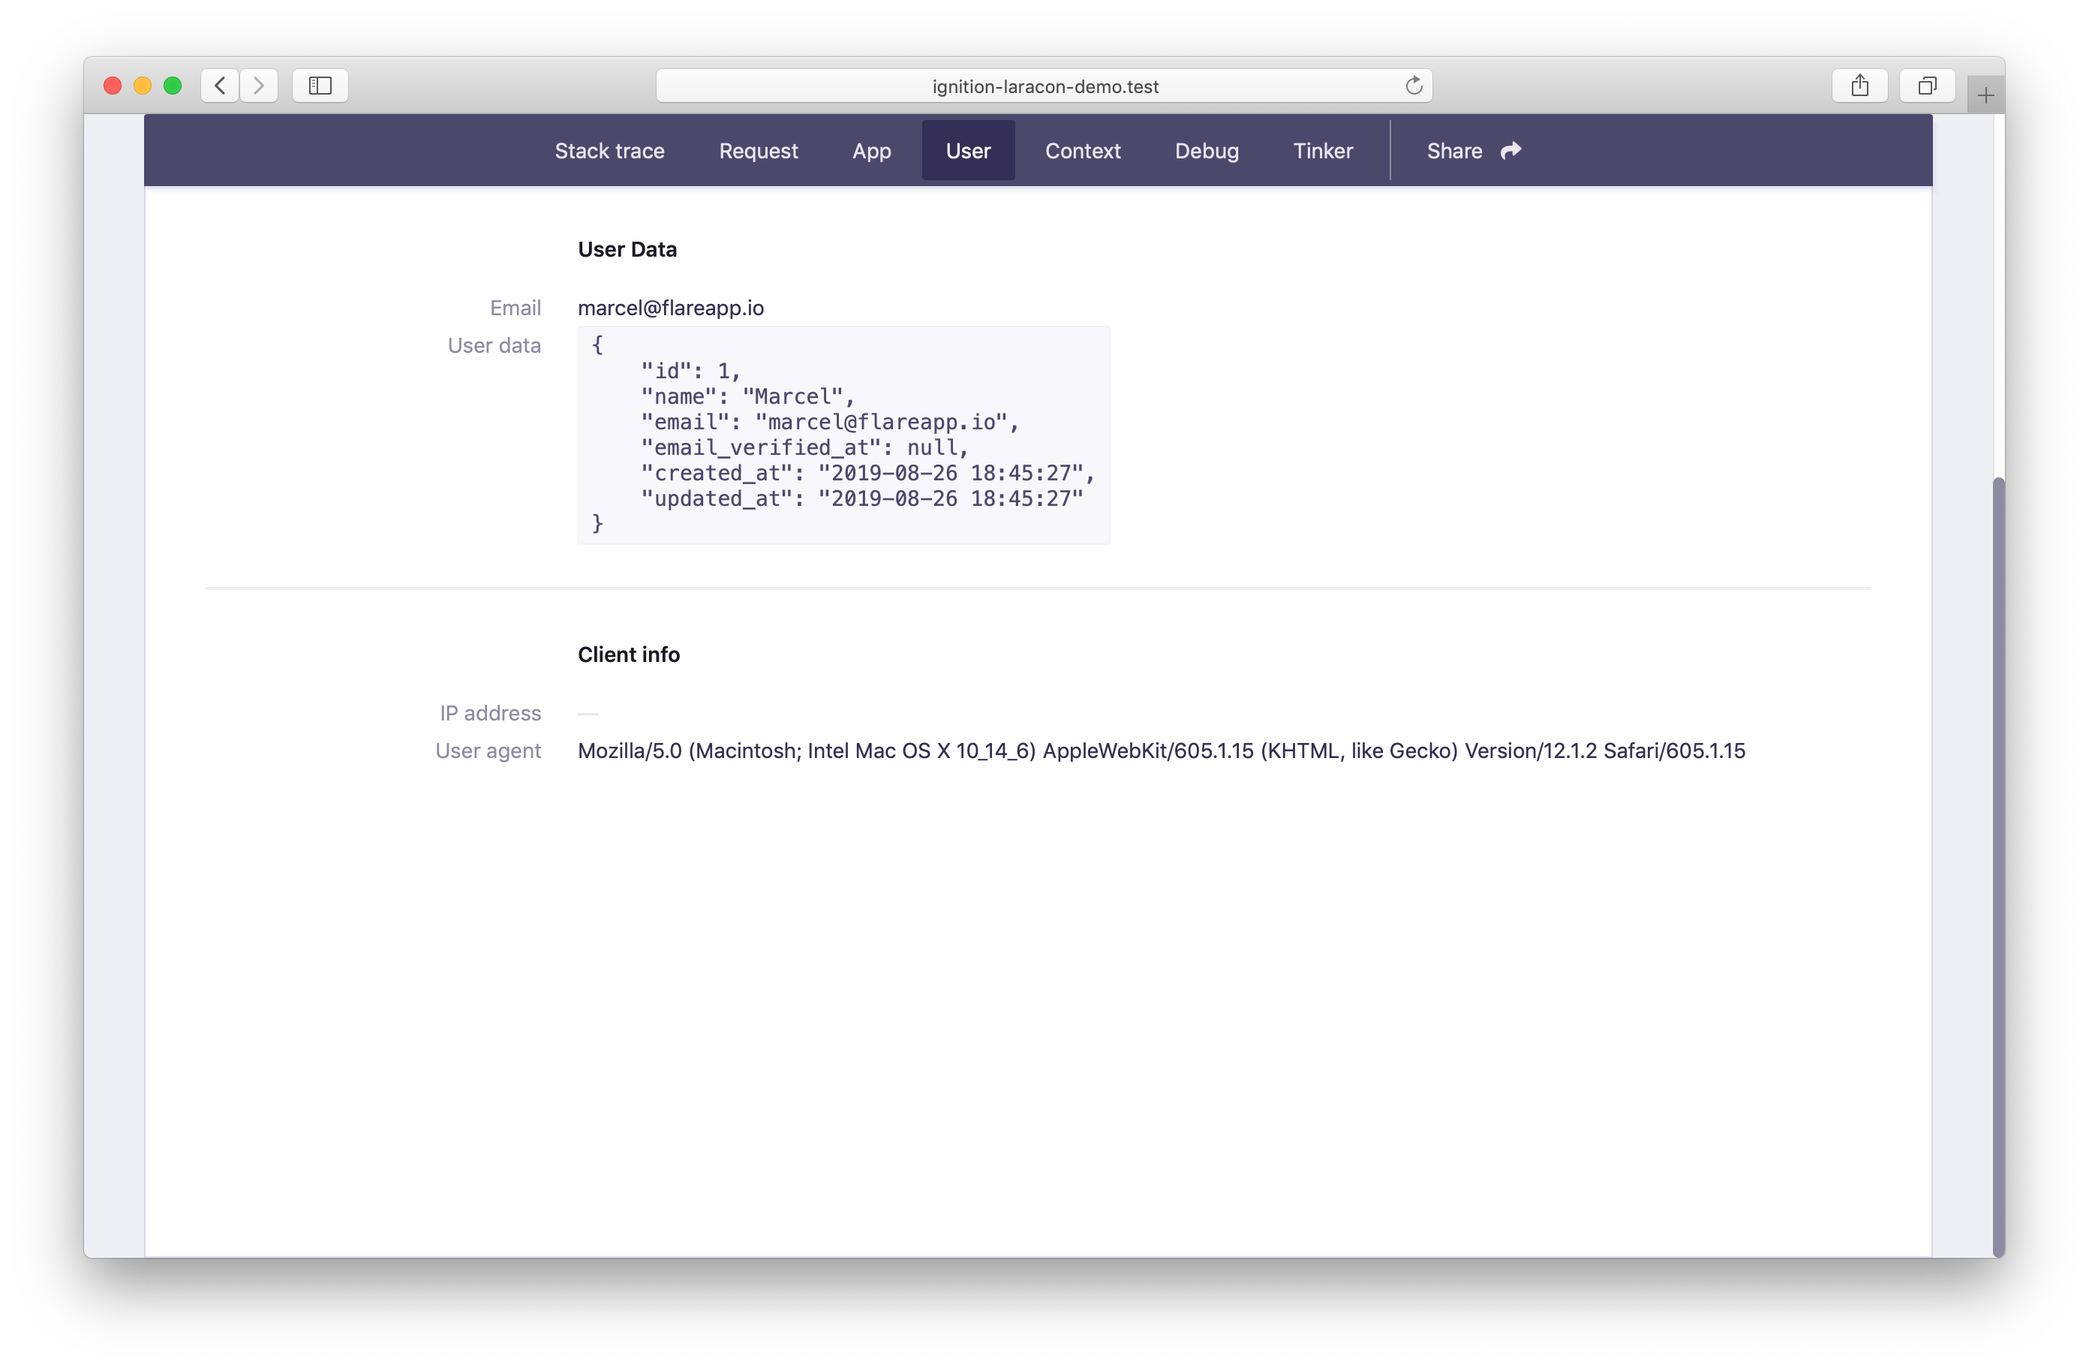Screen dimensions: 2089x1369
Task: Click the address bar with ignition-laracon-demo.test
Action: click(1044, 86)
